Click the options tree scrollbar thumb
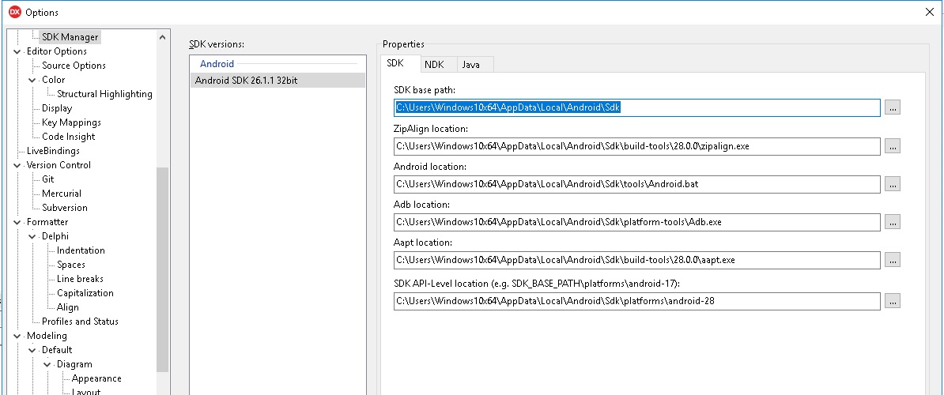This screenshot has width=944, height=395. tap(162, 270)
